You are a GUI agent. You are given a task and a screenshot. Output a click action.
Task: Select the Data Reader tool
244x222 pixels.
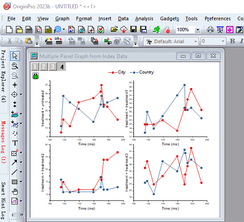pos(15,94)
